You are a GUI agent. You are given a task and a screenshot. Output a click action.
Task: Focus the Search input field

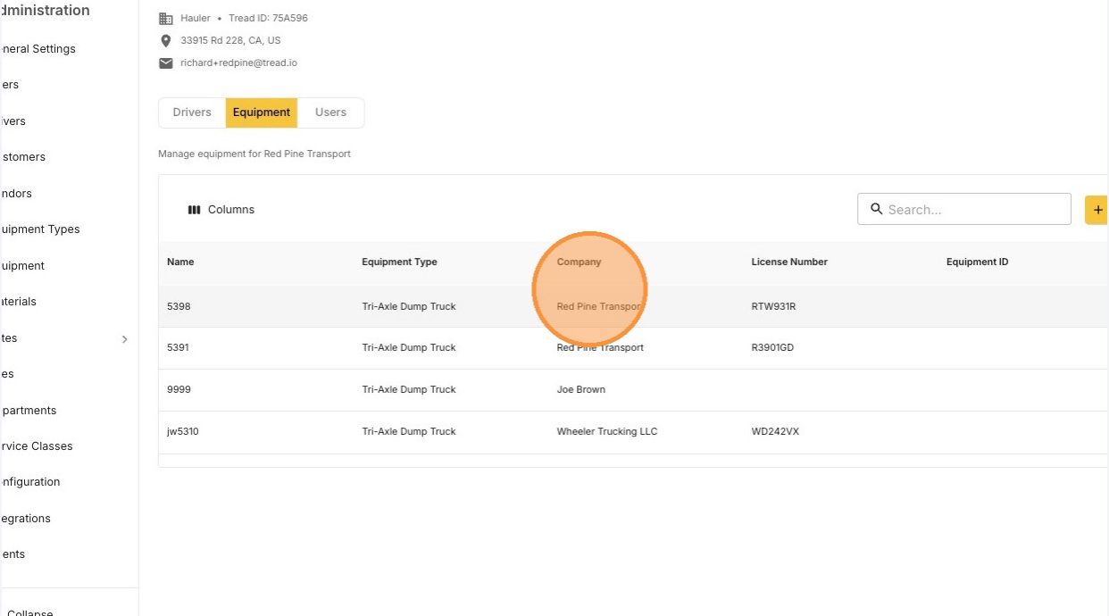964,209
